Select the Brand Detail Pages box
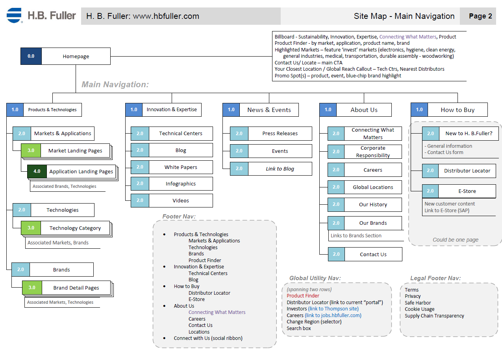Viewport: 502px width, 356px height. [x=66, y=288]
